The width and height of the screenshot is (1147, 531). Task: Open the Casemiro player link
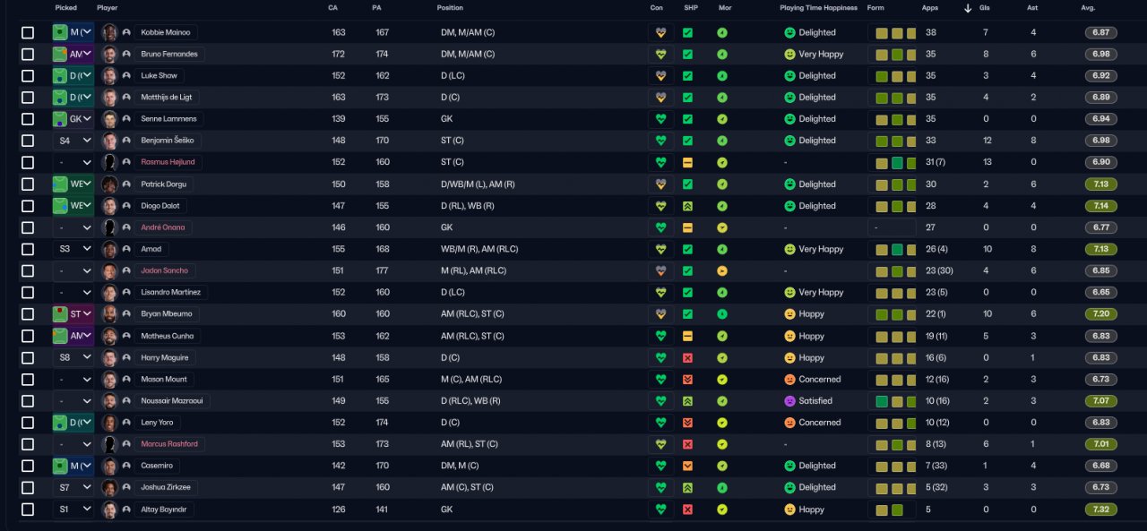(157, 466)
